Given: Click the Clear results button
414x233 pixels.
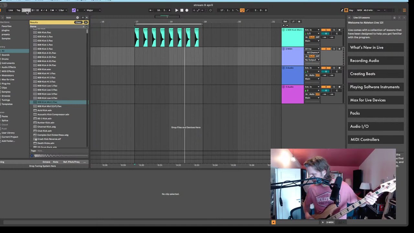Looking at the screenshot, I should pyautogui.click(x=78, y=22).
